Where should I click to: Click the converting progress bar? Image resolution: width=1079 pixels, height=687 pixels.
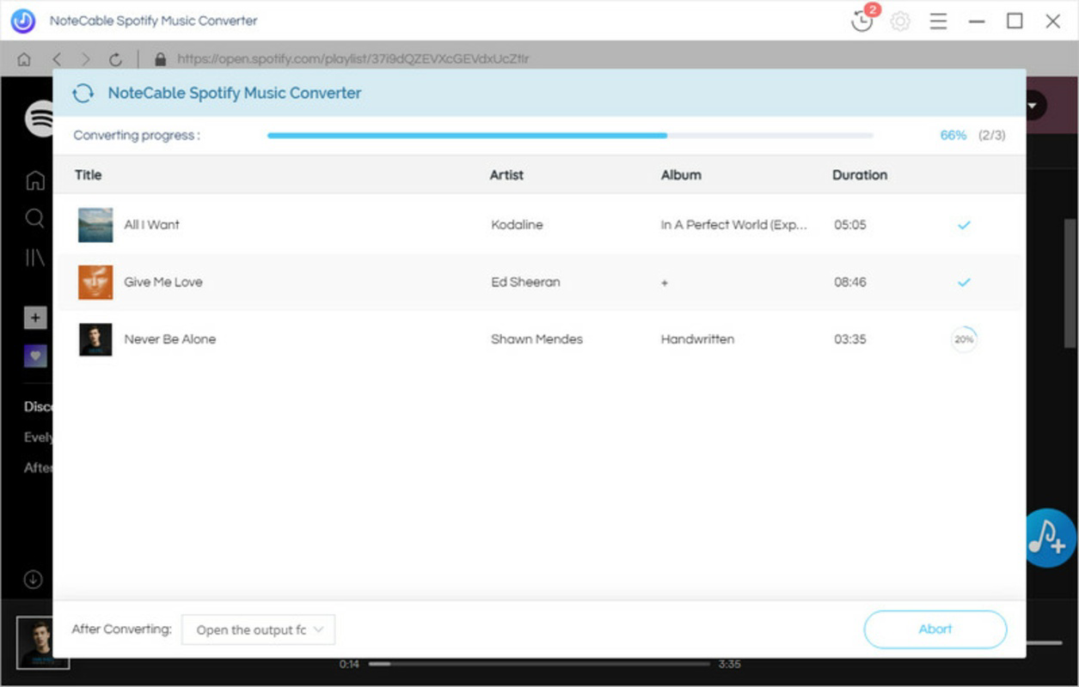coord(570,136)
